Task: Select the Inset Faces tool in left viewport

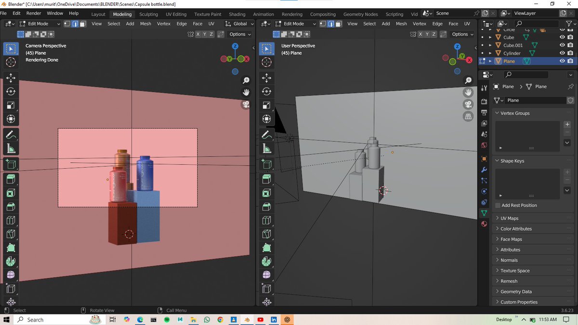Action: click(11, 193)
